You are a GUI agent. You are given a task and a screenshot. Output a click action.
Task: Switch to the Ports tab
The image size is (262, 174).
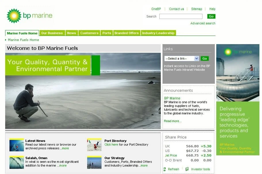tap(107, 33)
